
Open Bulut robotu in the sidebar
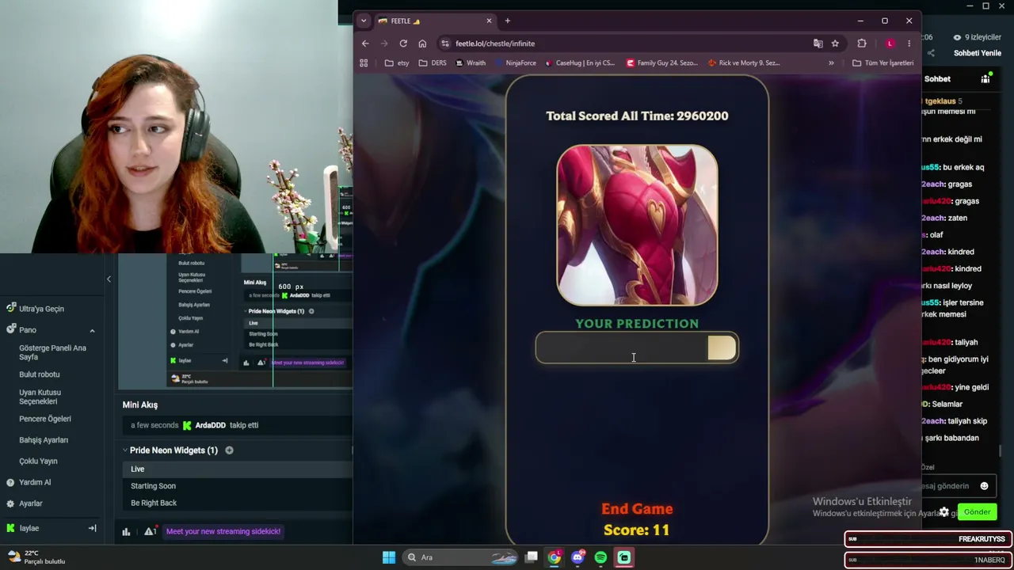point(40,374)
